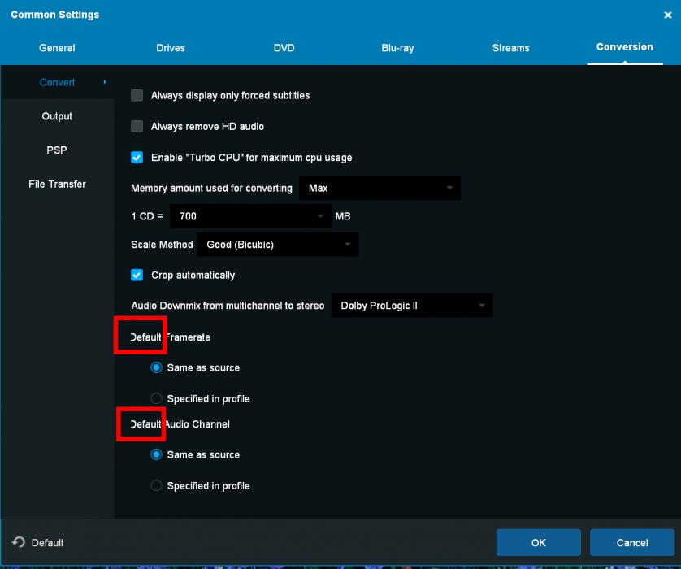
Task: Switch to the General tab
Action: pos(57,48)
